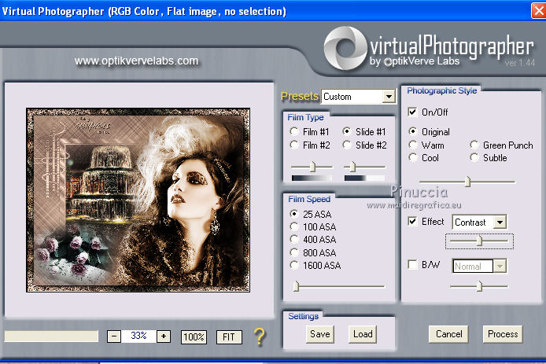The image size is (546, 364).
Task: Click the Film Type right slider handle
Action: (x=352, y=167)
